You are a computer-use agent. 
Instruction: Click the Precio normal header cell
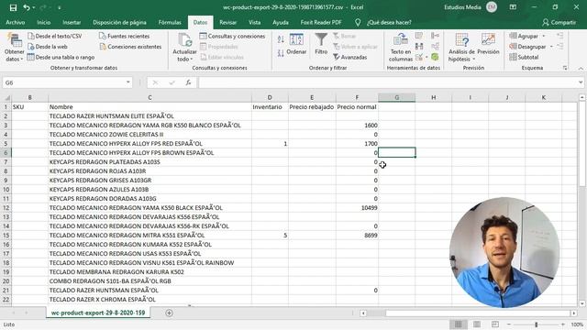click(357, 107)
